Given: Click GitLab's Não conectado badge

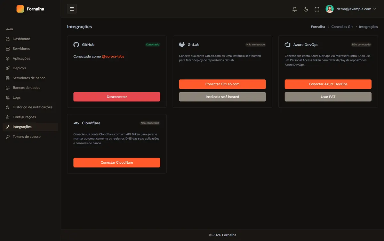Looking at the screenshot, I should pyautogui.click(x=256, y=45).
